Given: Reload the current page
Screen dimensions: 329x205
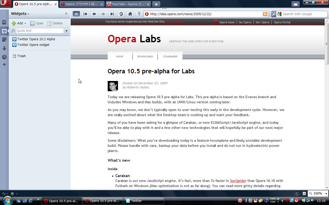Looking at the screenshot, I should [121, 14].
